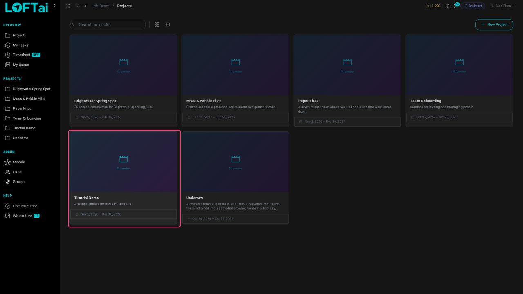Open Paper Kites card thumbnail

[347, 65]
